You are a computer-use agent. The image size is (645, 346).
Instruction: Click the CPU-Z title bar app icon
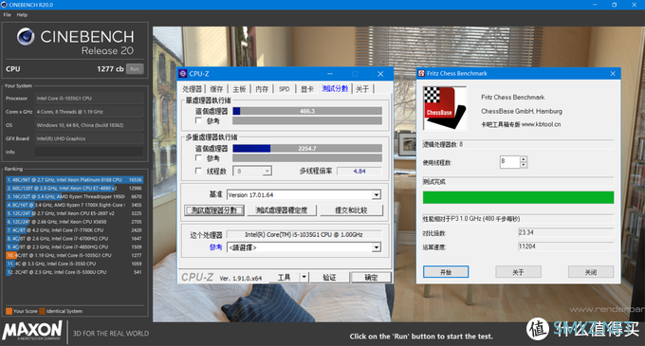pos(183,74)
